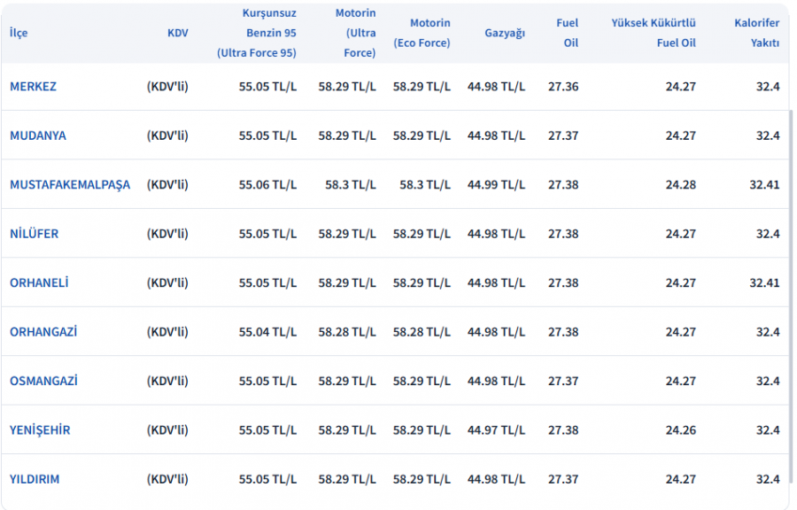Image resolution: width=797 pixels, height=510 pixels.
Task: Click the Kurşunsuz Benzin 95 column header
Action: (257, 33)
